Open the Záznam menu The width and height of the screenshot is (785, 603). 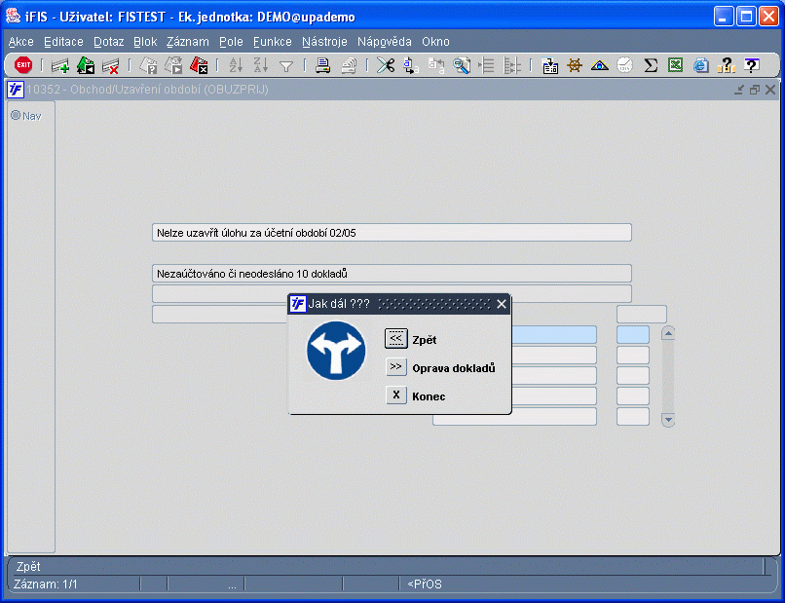(x=188, y=42)
